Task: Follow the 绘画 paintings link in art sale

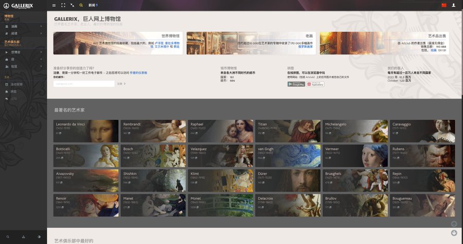Action: [x=434, y=50]
